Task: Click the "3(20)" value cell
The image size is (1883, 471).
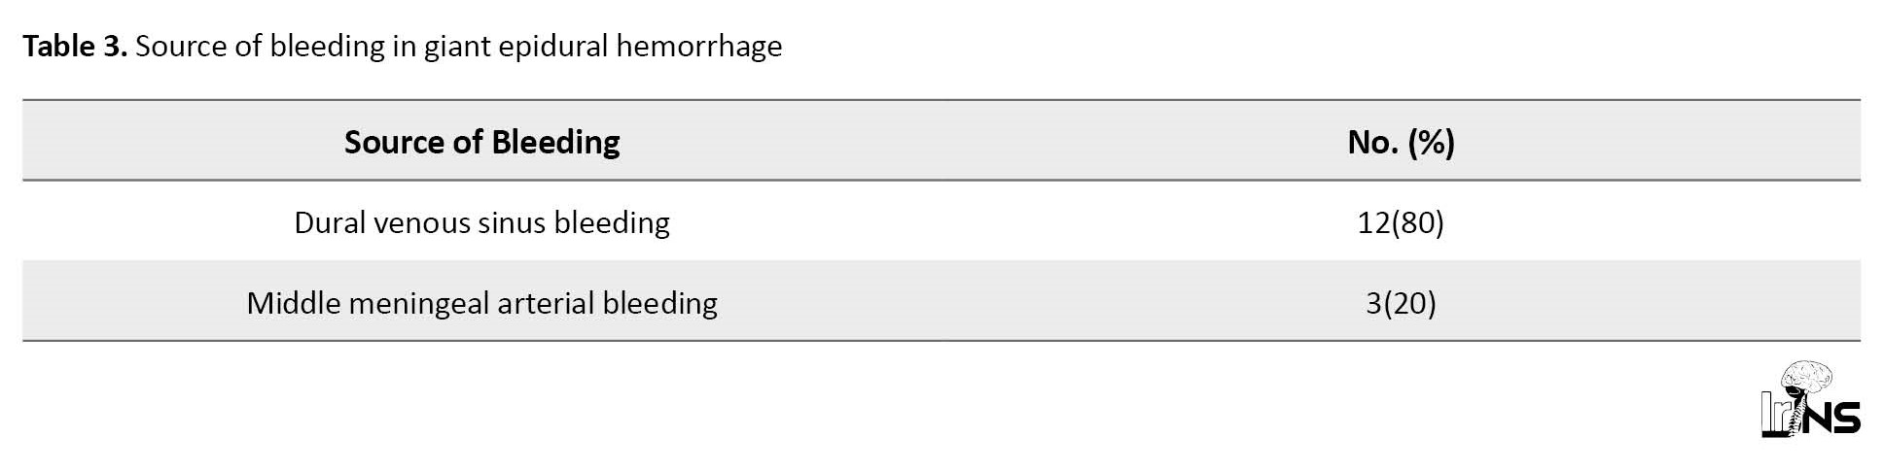Action: pos(1401,303)
